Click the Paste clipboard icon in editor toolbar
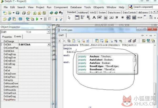This screenshot has width=158, height=108. tap(74, 41)
